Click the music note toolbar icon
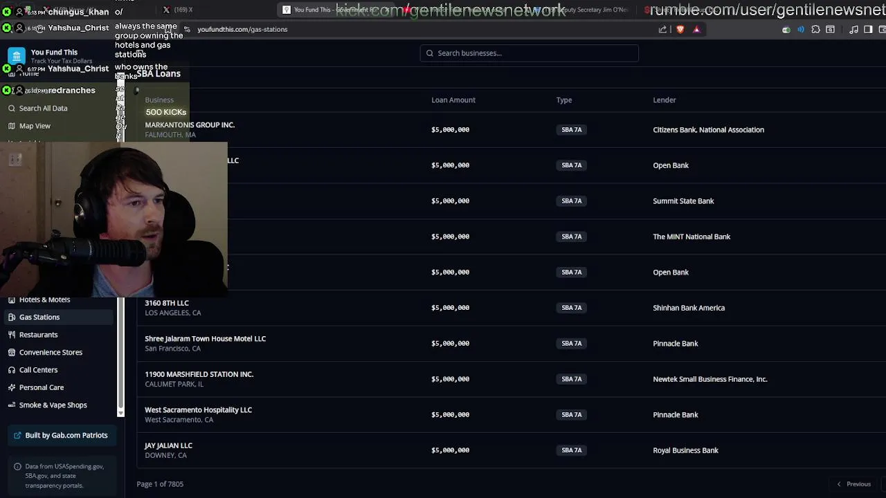Image resolution: width=886 pixels, height=498 pixels. pos(853,29)
